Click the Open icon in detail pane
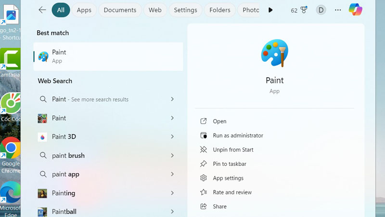This screenshot has width=385, height=217. tap(203, 121)
